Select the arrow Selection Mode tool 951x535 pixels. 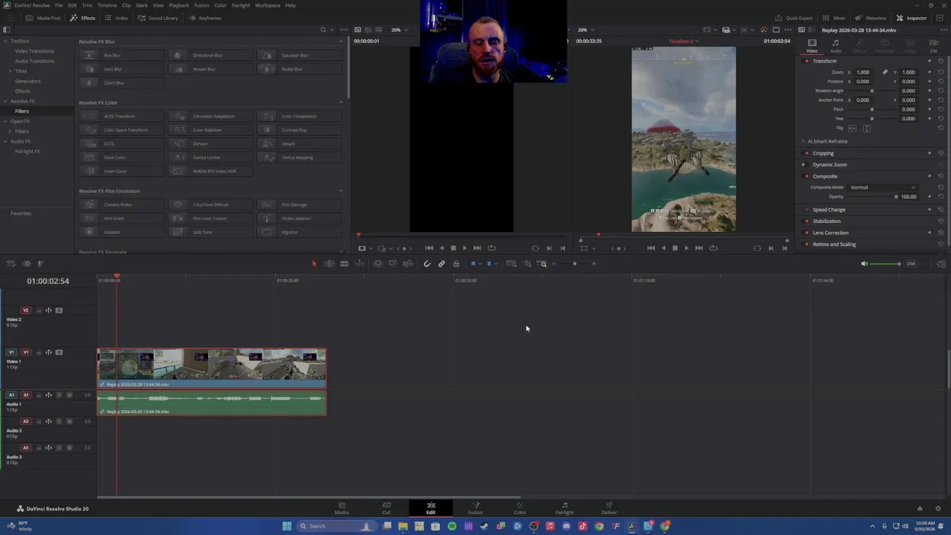pyautogui.click(x=314, y=264)
